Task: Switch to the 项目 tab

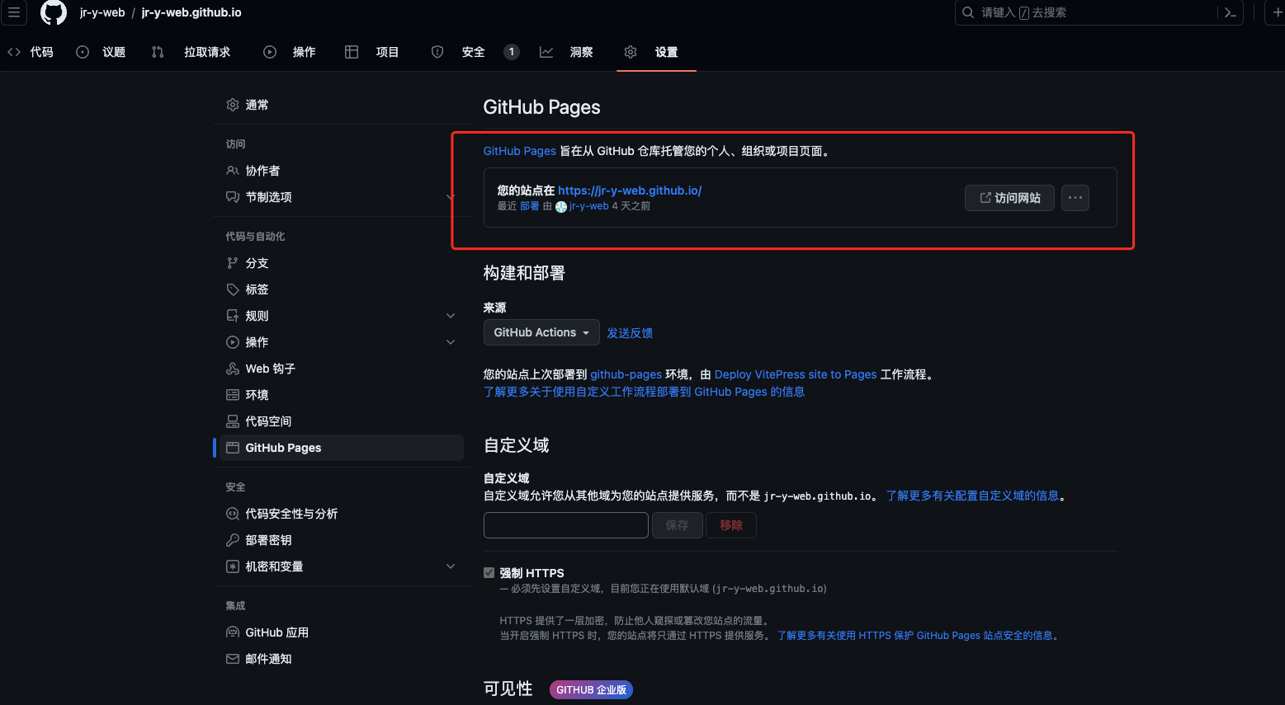Action: [x=372, y=52]
